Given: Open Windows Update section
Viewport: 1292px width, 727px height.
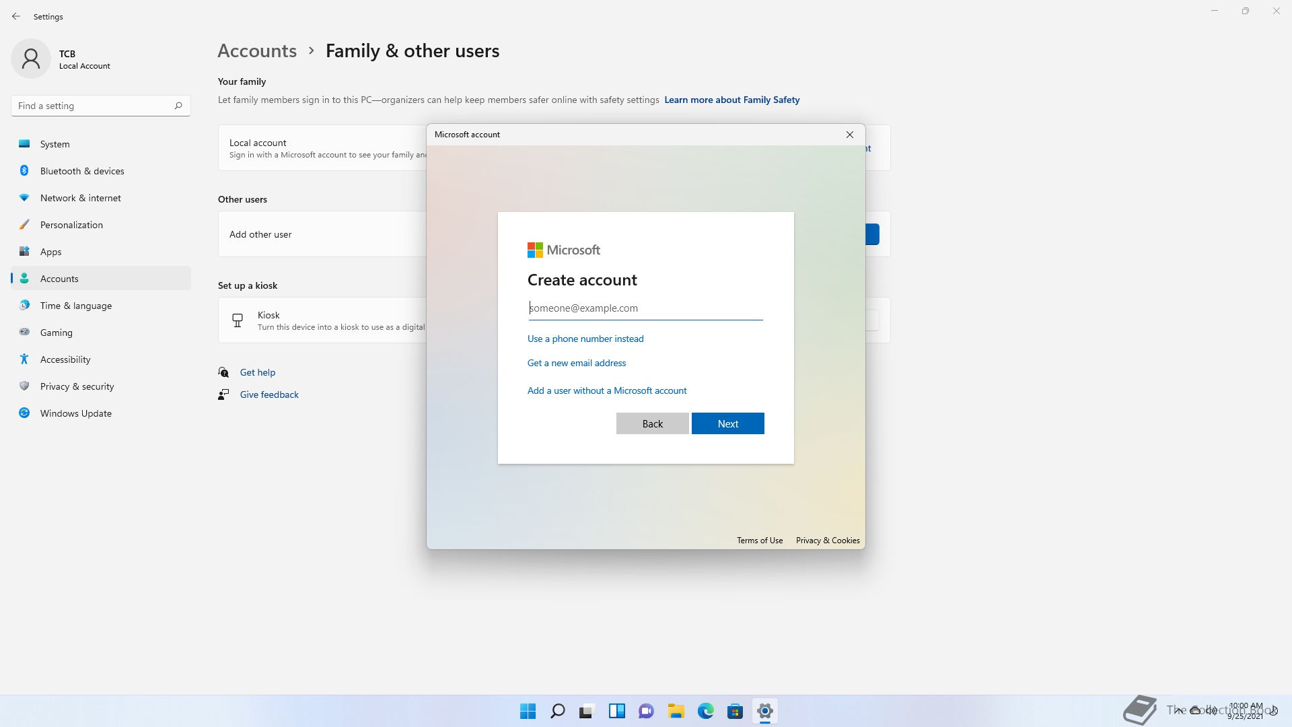Looking at the screenshot, I should [75, 413].
